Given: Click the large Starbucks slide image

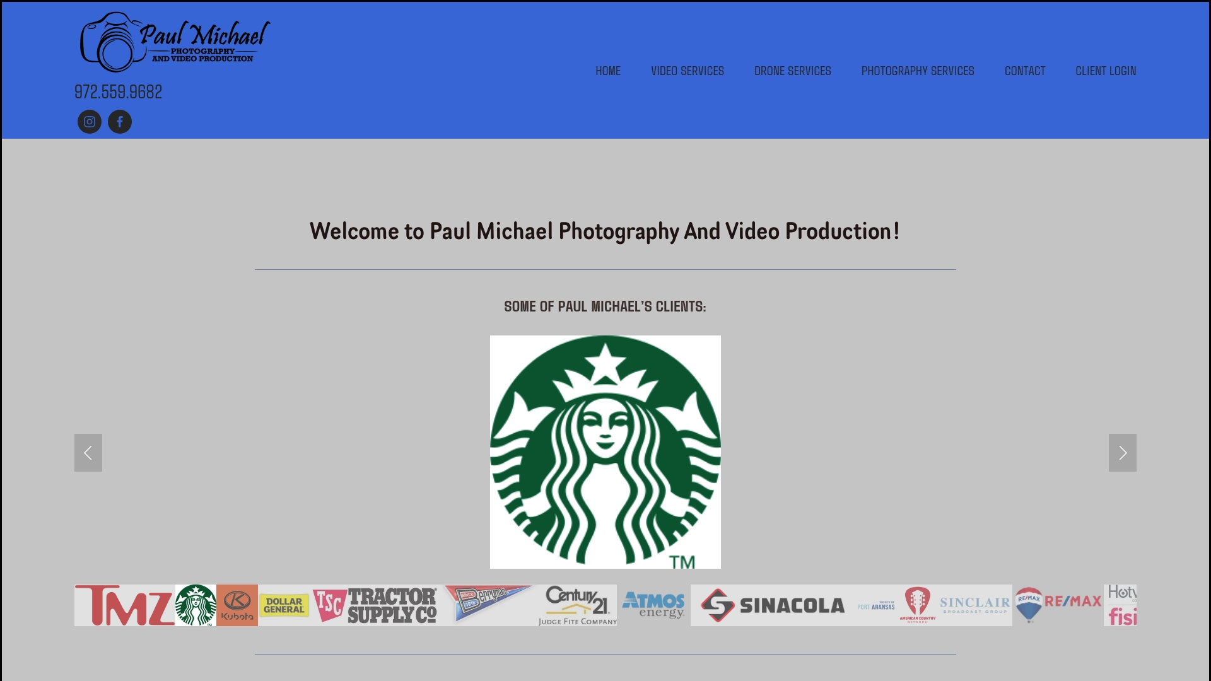Looking at the screenshot, I should coord(605,452).
